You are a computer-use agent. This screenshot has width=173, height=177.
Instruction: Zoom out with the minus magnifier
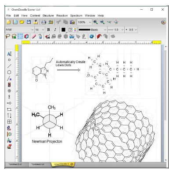(x=102, y=22)
